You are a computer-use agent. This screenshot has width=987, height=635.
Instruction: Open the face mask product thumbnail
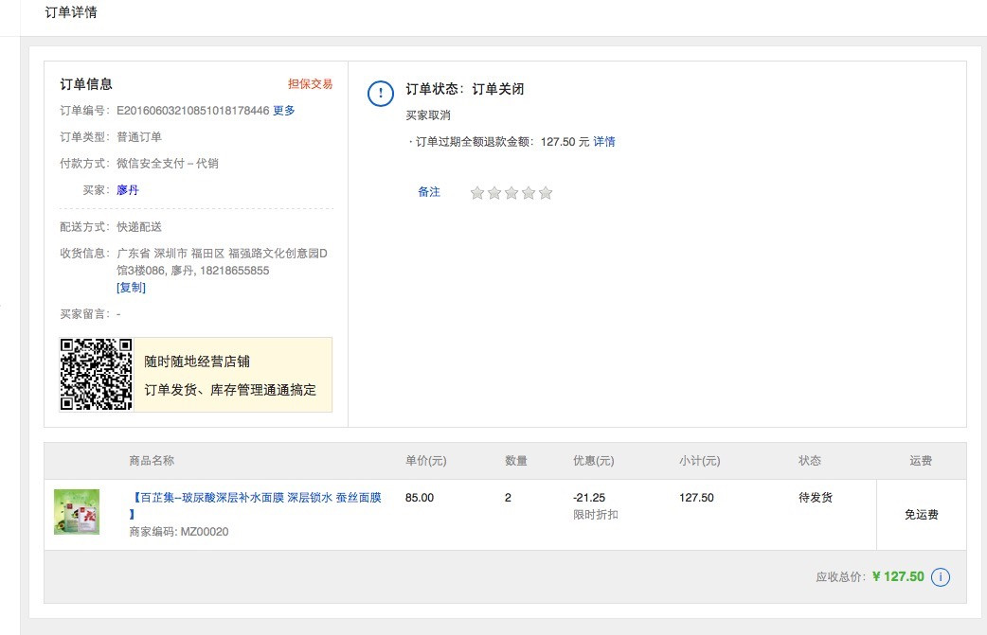click(x=77, y=512)
